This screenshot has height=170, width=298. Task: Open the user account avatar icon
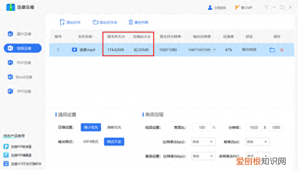[210, 7]
